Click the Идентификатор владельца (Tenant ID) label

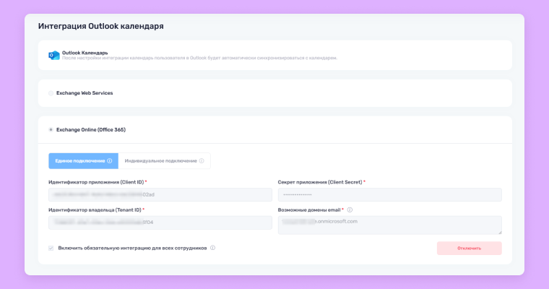pyautogui.click(x=95, y=210)
